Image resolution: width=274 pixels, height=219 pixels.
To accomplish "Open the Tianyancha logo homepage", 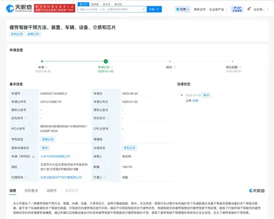I will click(x=19, y=8).
